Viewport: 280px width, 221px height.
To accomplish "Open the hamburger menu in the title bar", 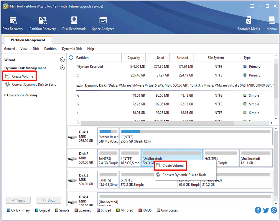I will click(x=252, y=6).
